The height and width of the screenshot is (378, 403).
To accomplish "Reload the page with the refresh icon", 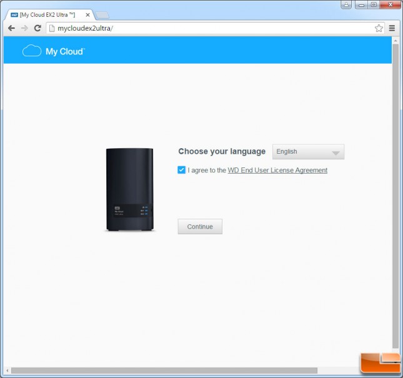I will pyautogui.click(x=37, y=28).
